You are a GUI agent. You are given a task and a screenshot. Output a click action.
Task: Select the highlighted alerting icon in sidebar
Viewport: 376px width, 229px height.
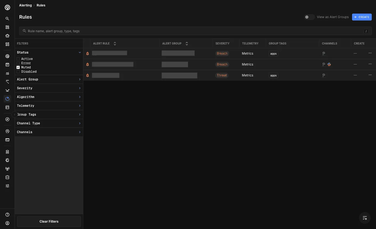click(7, 99)
